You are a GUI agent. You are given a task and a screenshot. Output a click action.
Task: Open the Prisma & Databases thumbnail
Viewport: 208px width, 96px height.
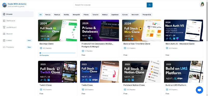[x=100, y=31]
